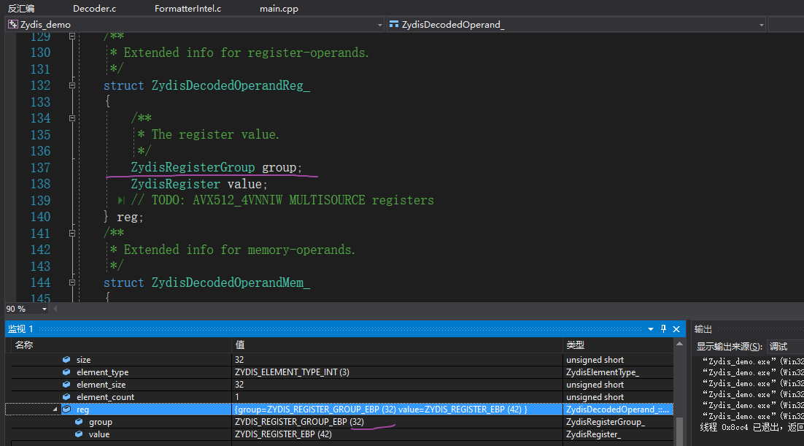
Task: Open the ZydisDecodedOperand_ type scope dropdown
Action: (762, 25)
